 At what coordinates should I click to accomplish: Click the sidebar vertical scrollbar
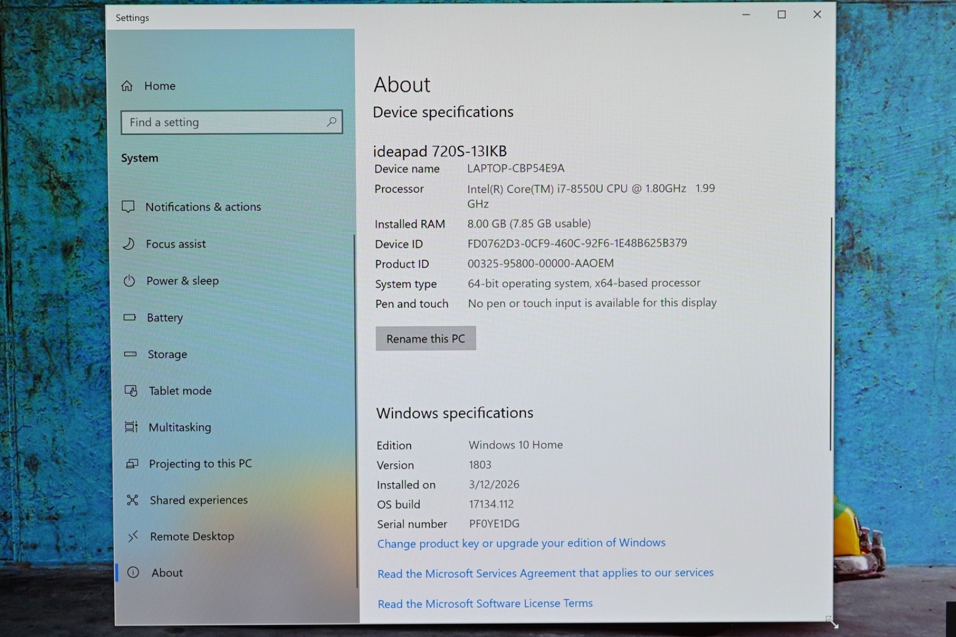pos(356,411)
